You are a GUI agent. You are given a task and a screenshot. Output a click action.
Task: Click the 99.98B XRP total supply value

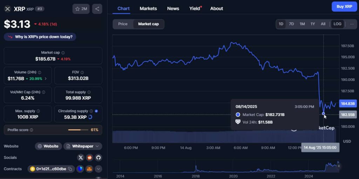(x=78, y=98)
